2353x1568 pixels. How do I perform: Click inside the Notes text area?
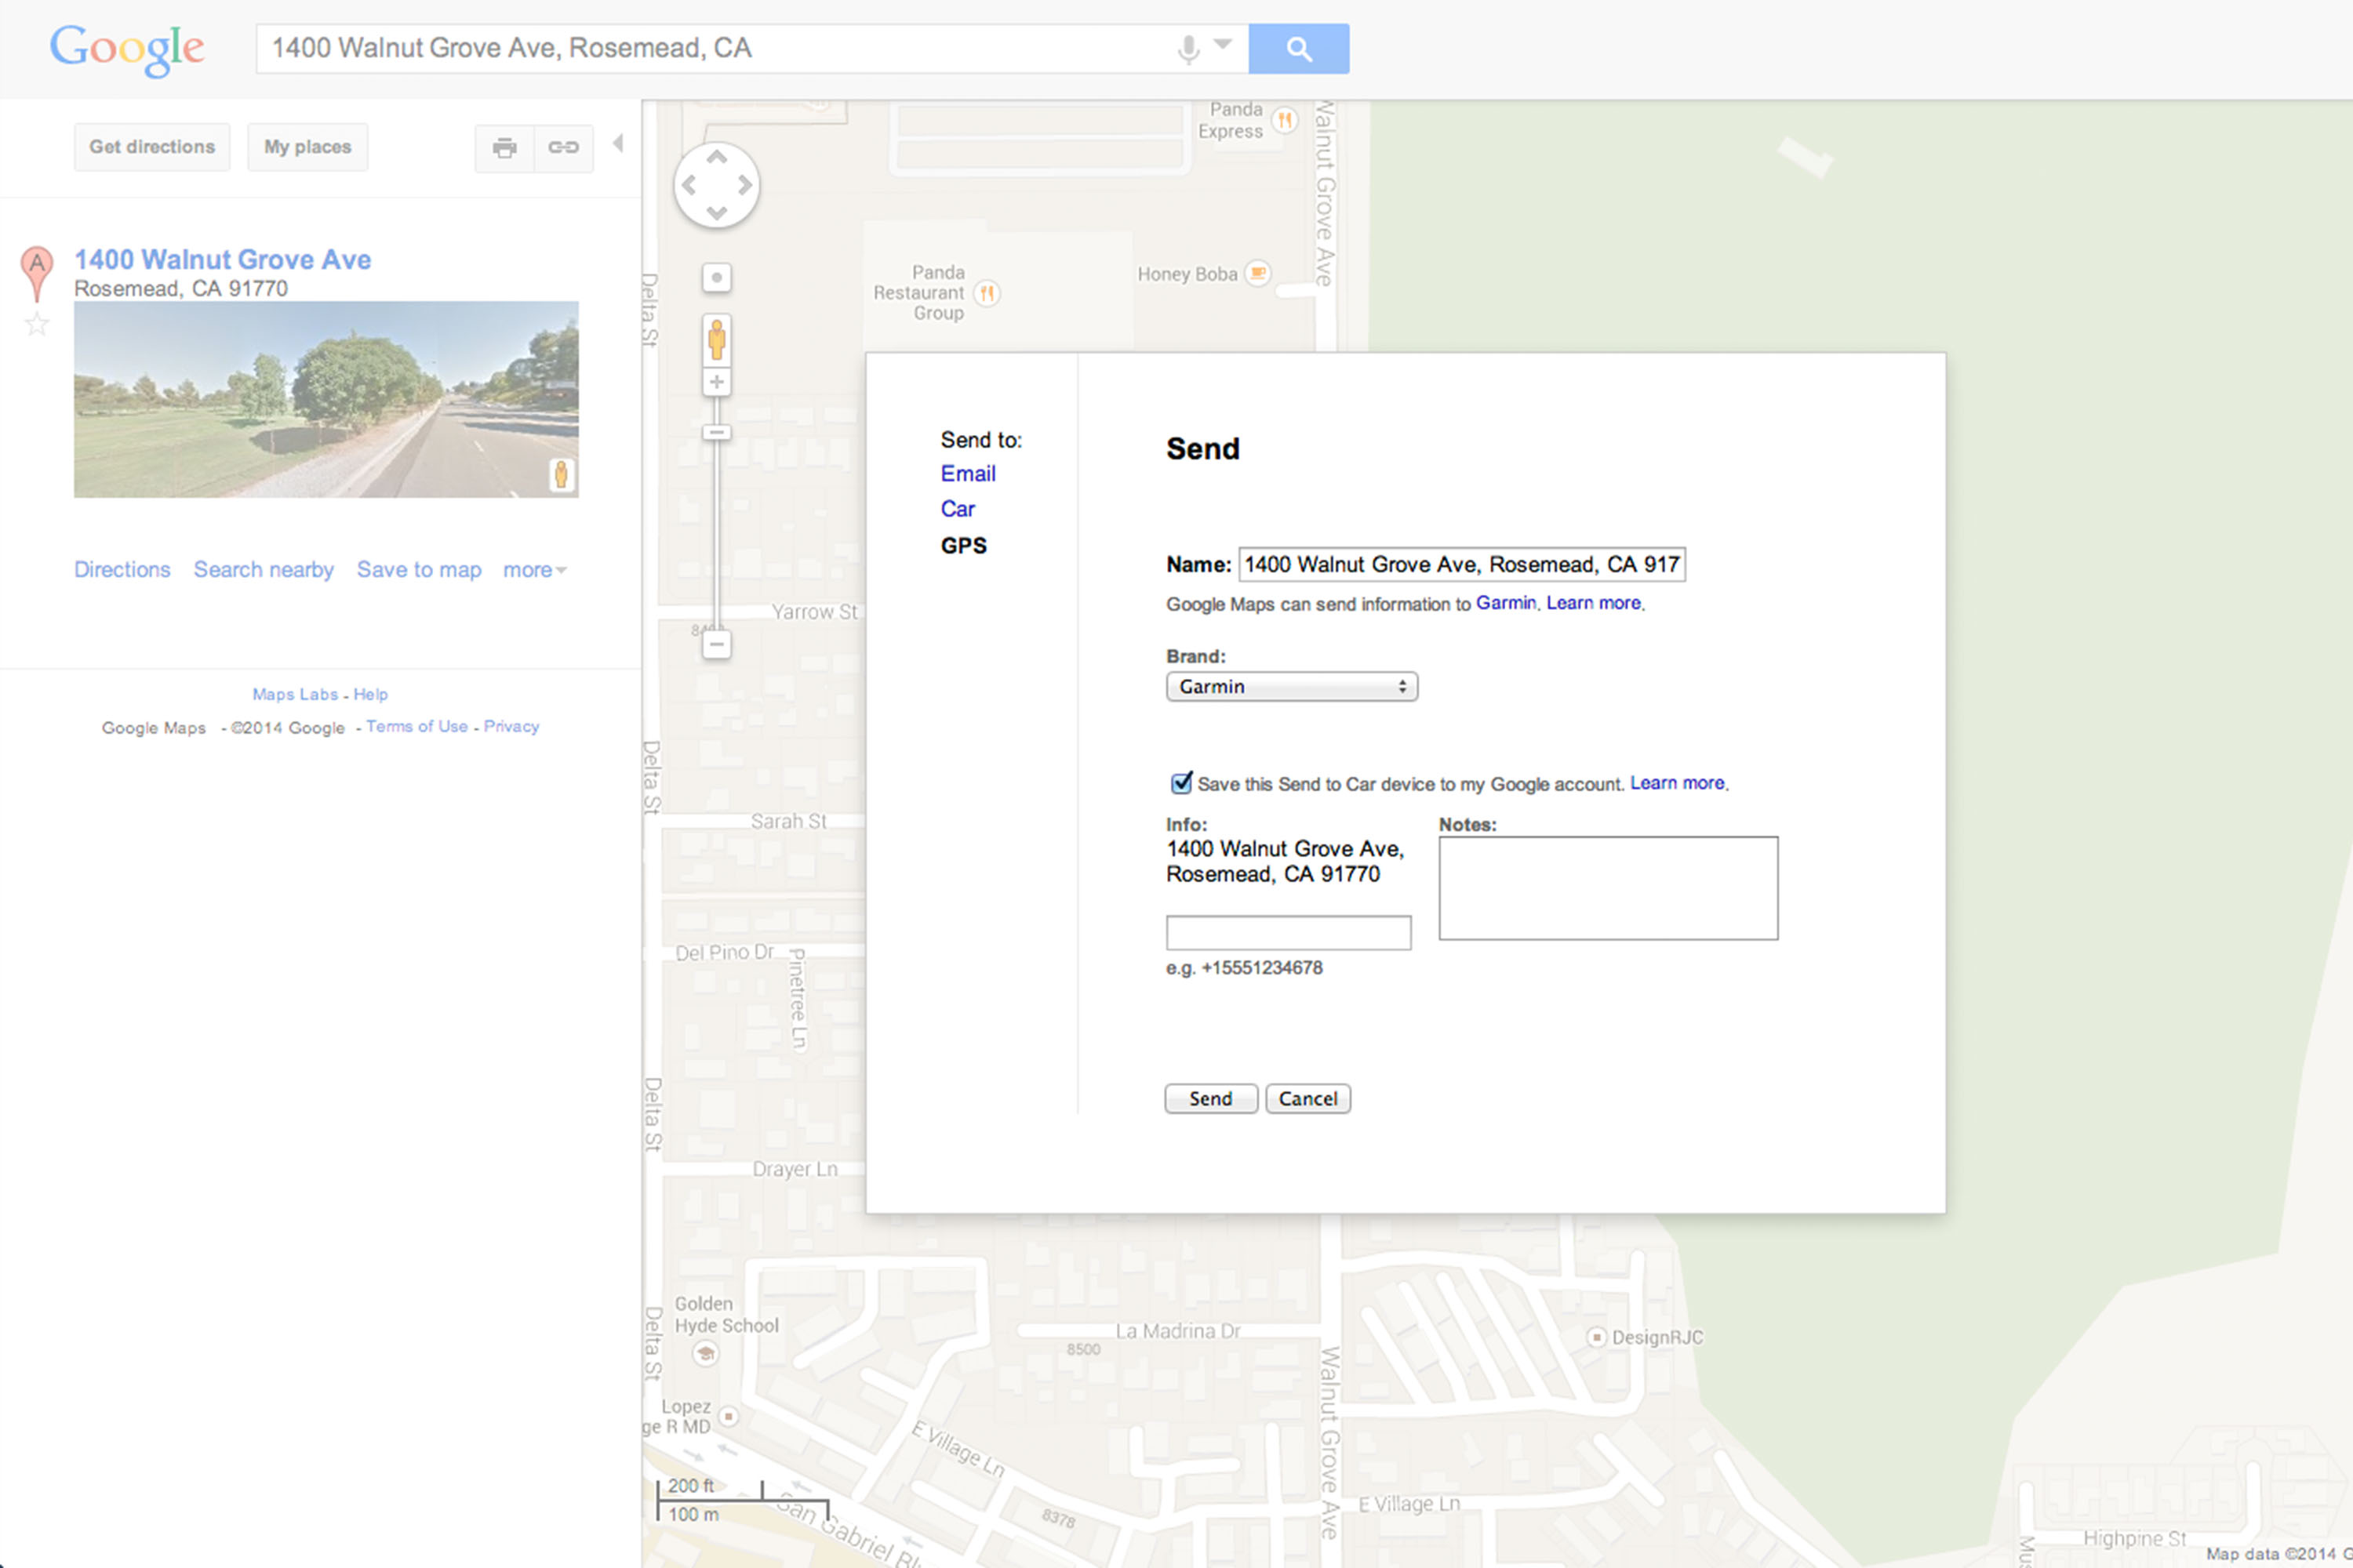tap(1606, 887)
